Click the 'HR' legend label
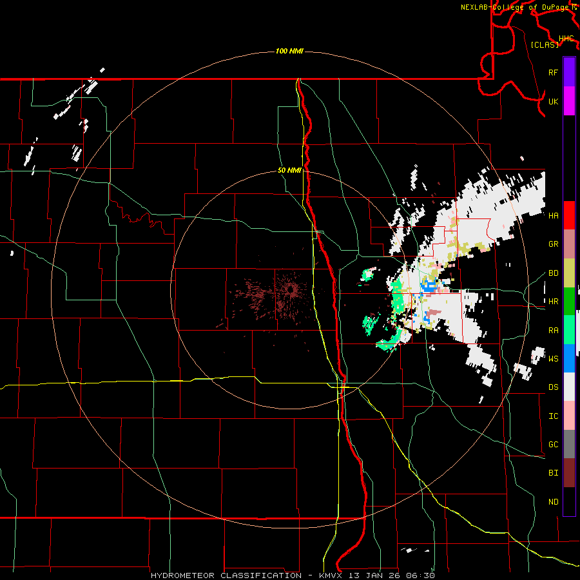Screen dimensions: 580x580 [x=553, y=302]
